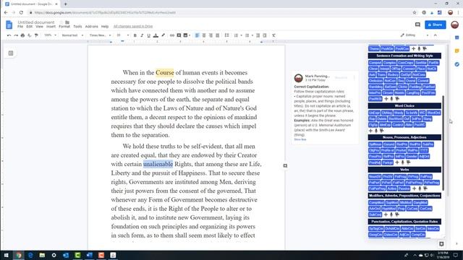This screenshot has height=260, width=463.
Task: Open the bulleted list dropdown
Action: [252, 35]
